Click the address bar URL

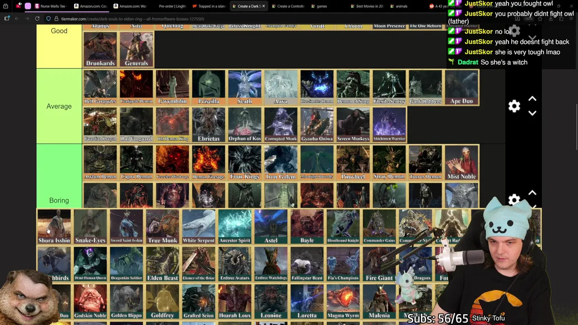tap(133, 19)
